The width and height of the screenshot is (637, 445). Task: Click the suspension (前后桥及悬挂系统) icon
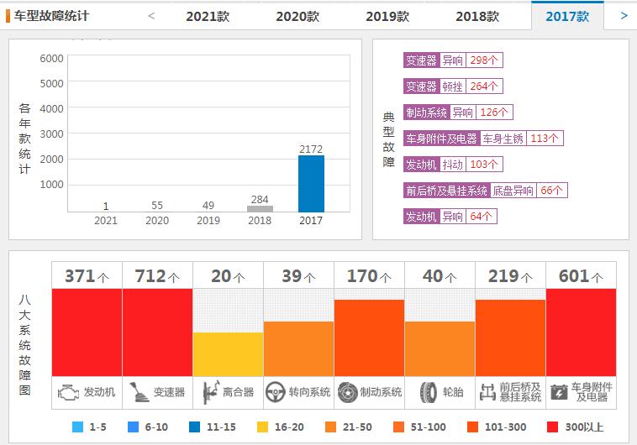[488, 393]
